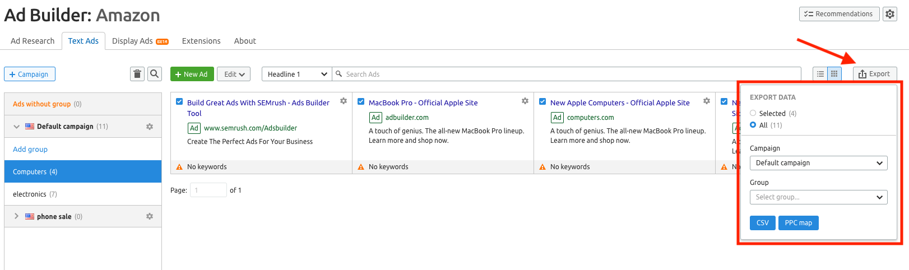
Task: Open gear menu for Default campaign
Action: [x=150, y=127]
